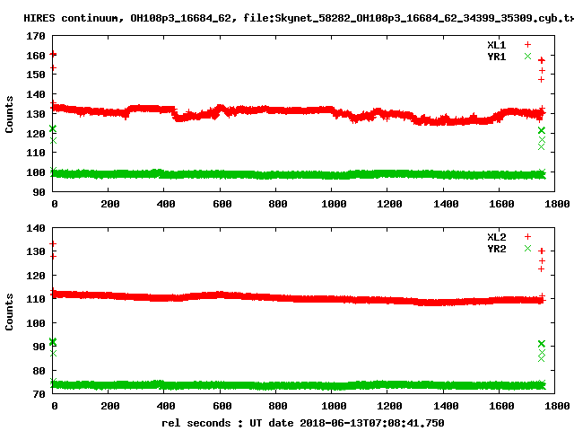Click x-axis 1400 tick under XL1/YR1 plot
Screen dimensions: 574x431
tap(446, 204)
